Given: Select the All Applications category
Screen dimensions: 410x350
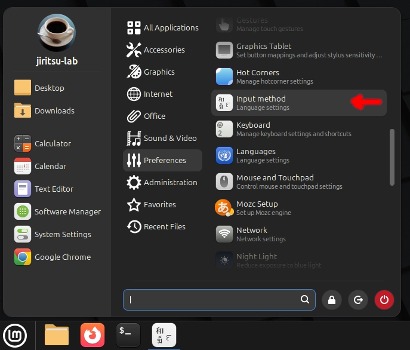Looking at the screenshot, I should (x=162, y=27).
